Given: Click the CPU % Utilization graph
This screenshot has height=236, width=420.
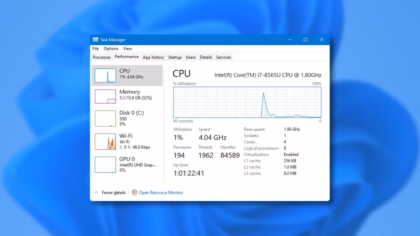Looking at the screenshot, I should 247,102.
